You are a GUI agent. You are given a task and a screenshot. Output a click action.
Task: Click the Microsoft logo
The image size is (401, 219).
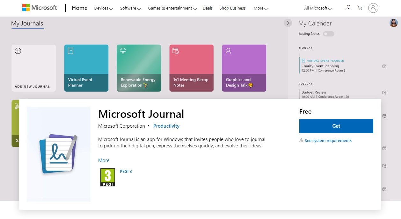(x=40, y=8)
